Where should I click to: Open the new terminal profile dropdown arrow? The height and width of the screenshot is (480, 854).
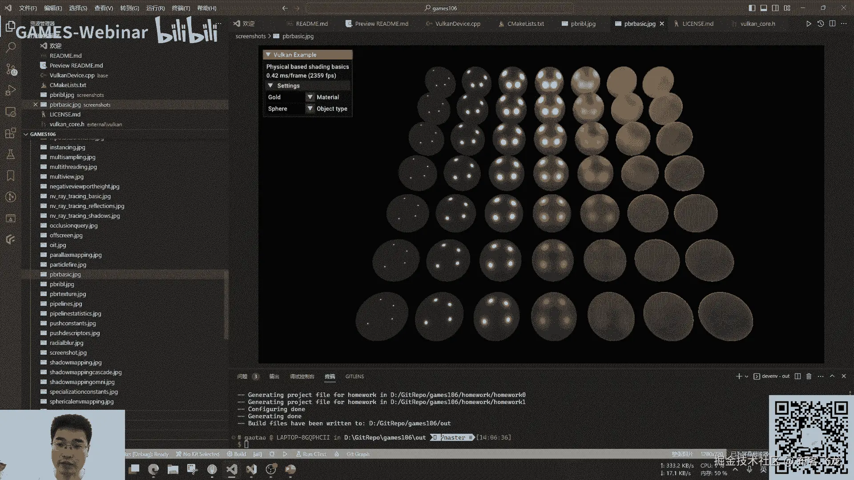746,376
